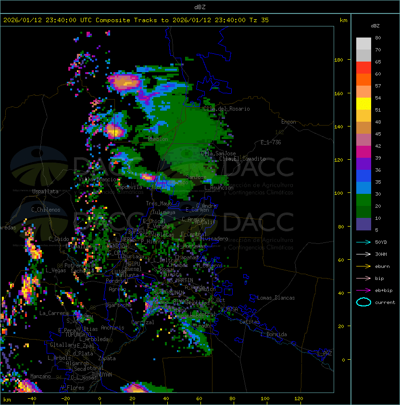Screen dimensions: 400x405
Task: Select the tan 48 dBZ color block
Action: point(363,128)
